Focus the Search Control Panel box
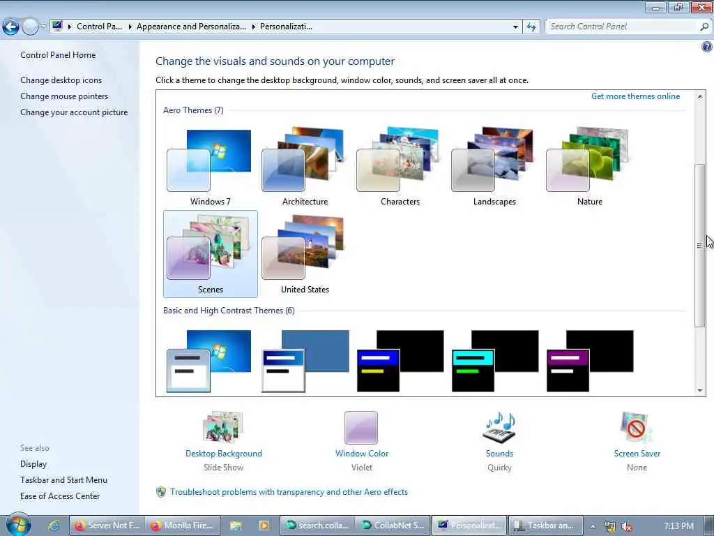The image size is (714, 536). click(622, 27)
